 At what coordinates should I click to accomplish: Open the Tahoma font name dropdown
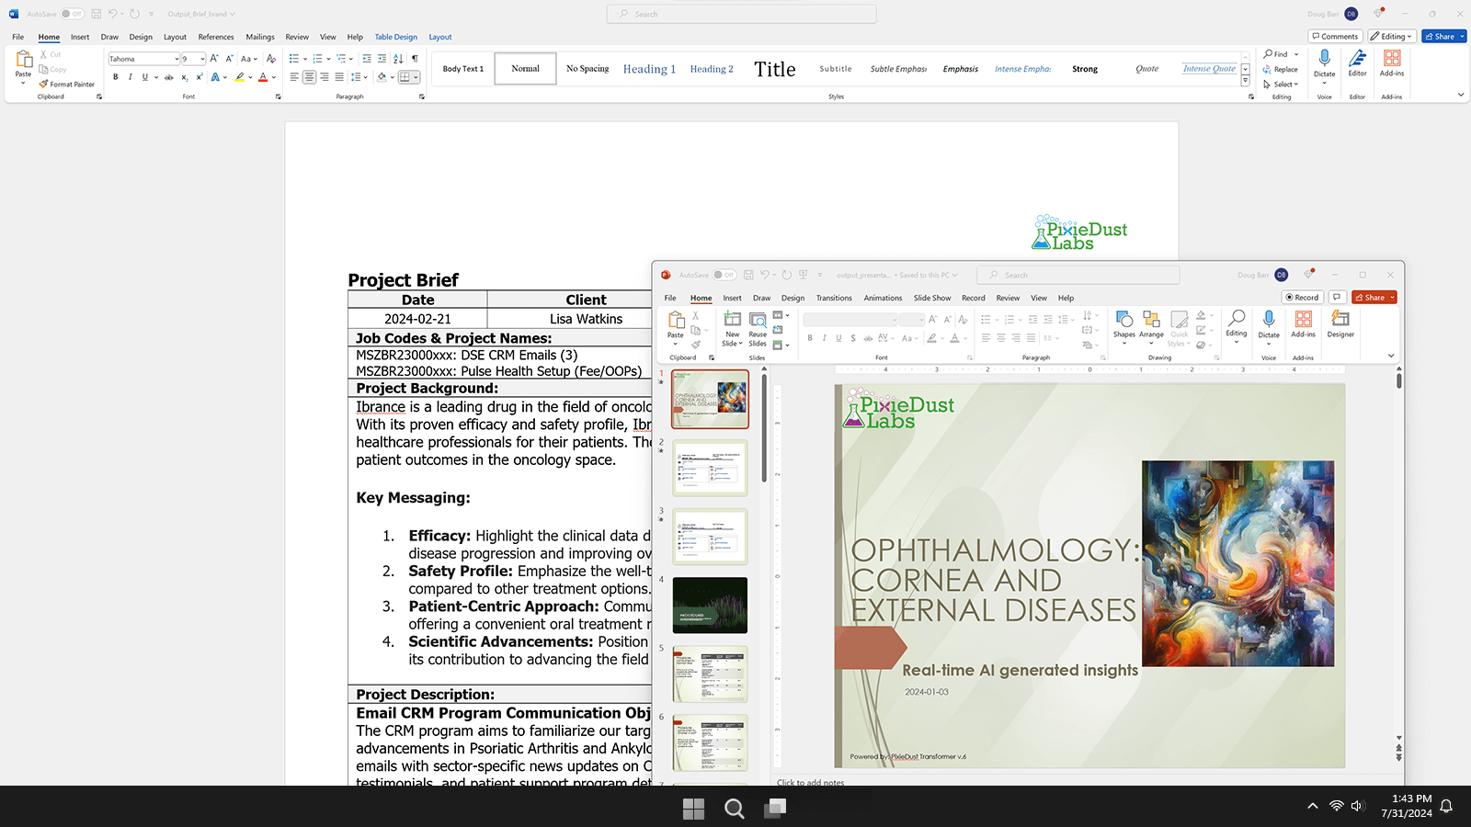[x=177, y=59]
